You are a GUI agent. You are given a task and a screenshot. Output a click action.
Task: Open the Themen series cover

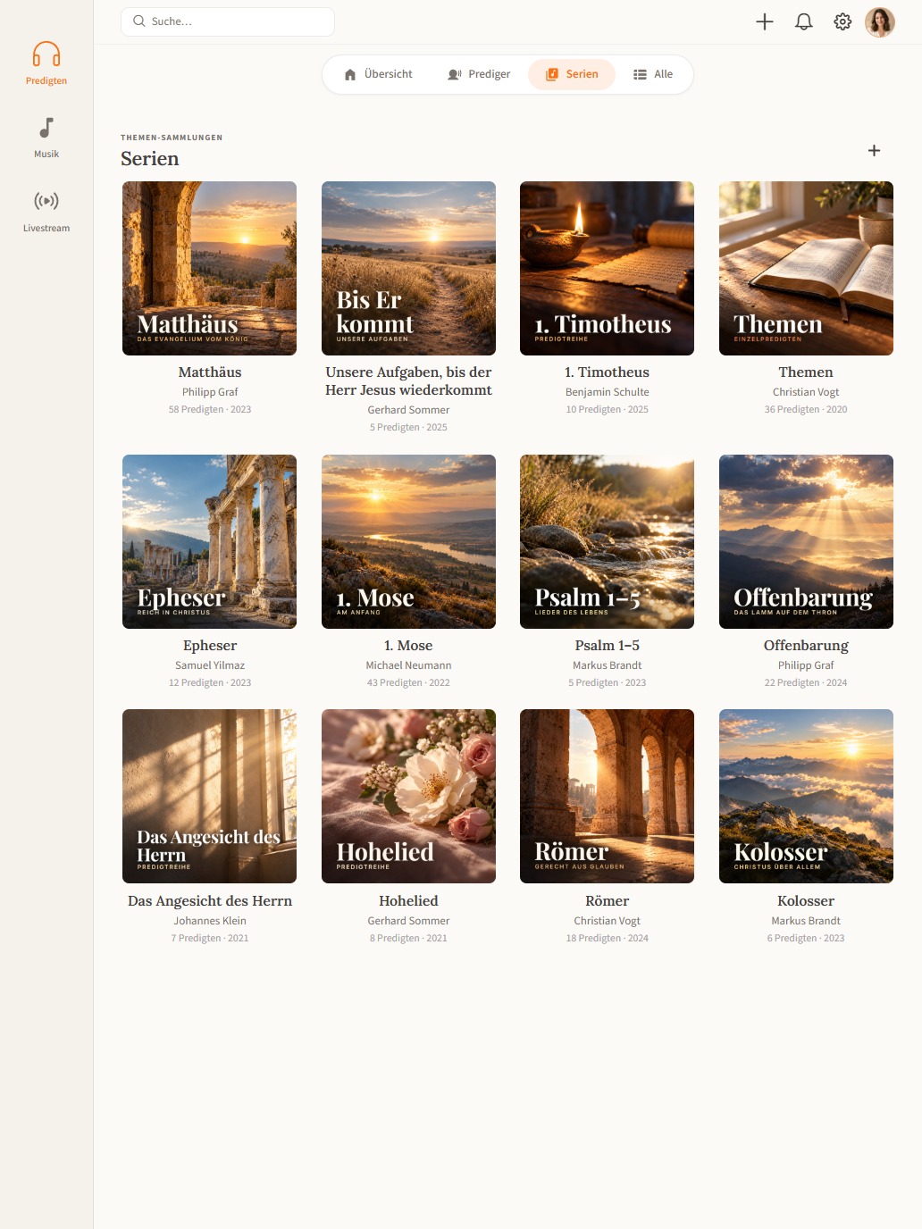[806, 268]
